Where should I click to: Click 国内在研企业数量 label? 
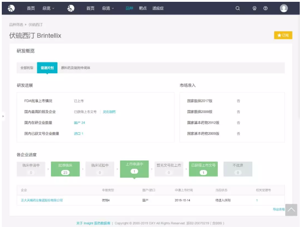click(x=38, y=123)
